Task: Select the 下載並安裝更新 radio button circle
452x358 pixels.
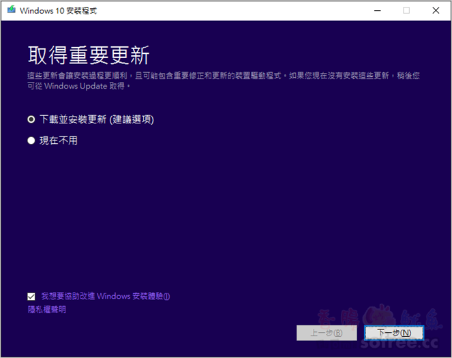Action: (31, 119)
